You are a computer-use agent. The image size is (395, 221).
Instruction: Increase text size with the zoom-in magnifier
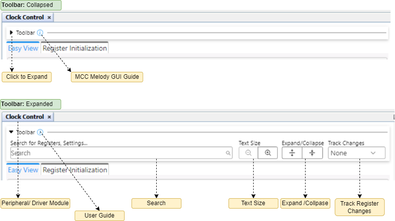pyautogui.click(x=268, y=153)
